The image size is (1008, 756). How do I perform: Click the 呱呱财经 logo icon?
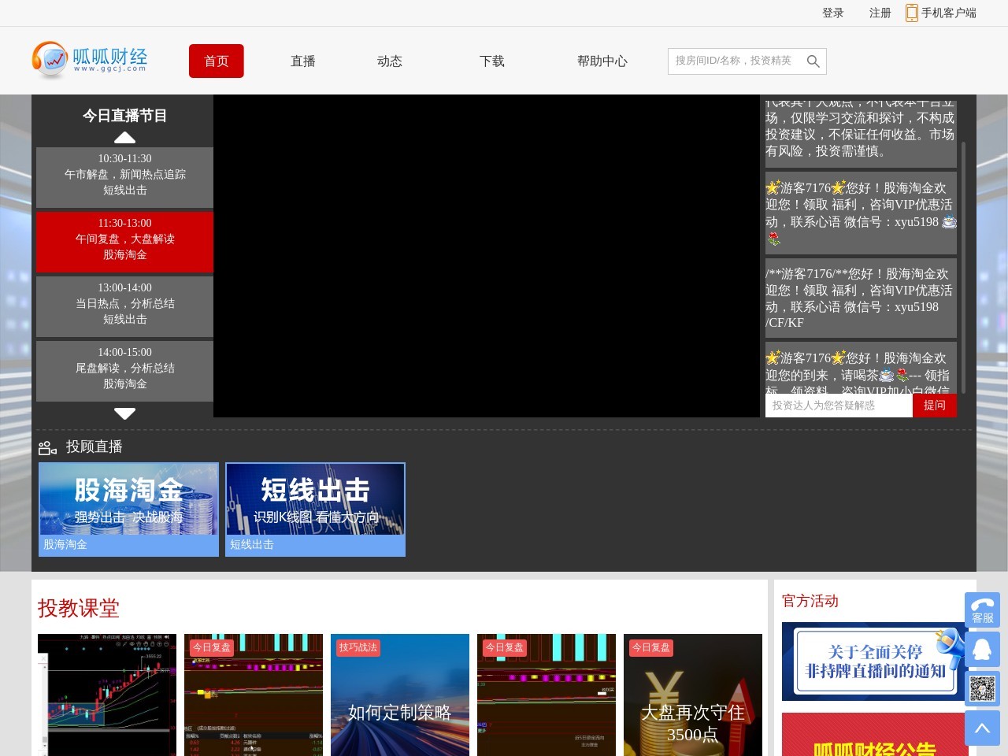point(50,60)
